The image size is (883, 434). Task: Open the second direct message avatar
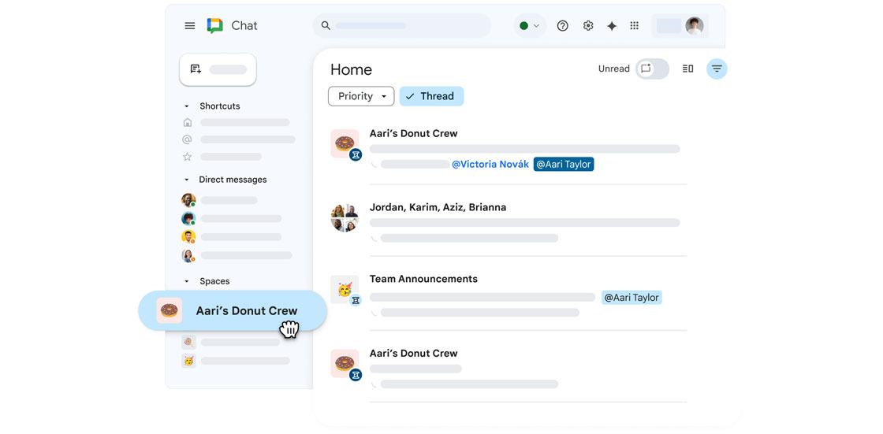[x=188, y=218]
